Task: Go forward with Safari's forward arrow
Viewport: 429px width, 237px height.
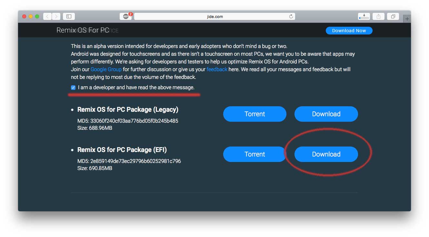Action: pyautogui.click(x=56, y=16)
